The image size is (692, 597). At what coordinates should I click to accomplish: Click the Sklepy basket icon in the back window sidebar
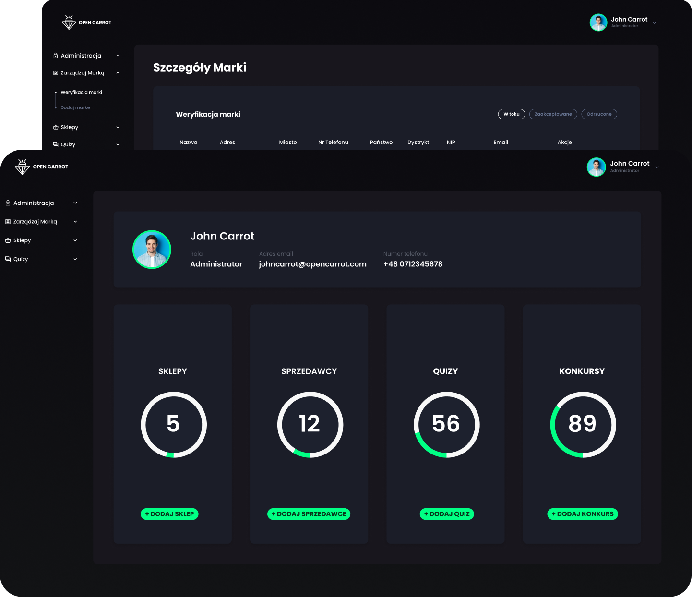click(x=56, y=127)
